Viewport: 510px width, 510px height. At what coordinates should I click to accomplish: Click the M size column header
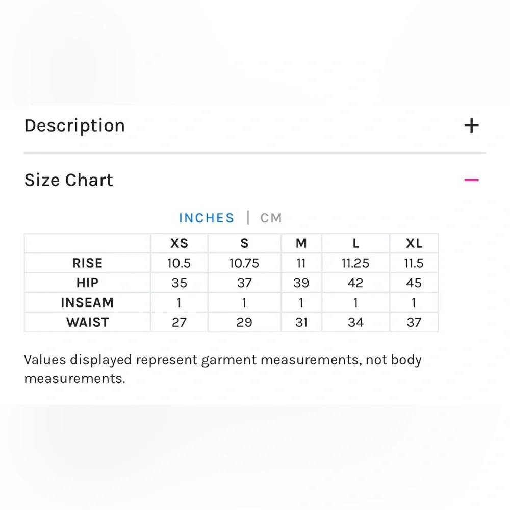[301, 243]
